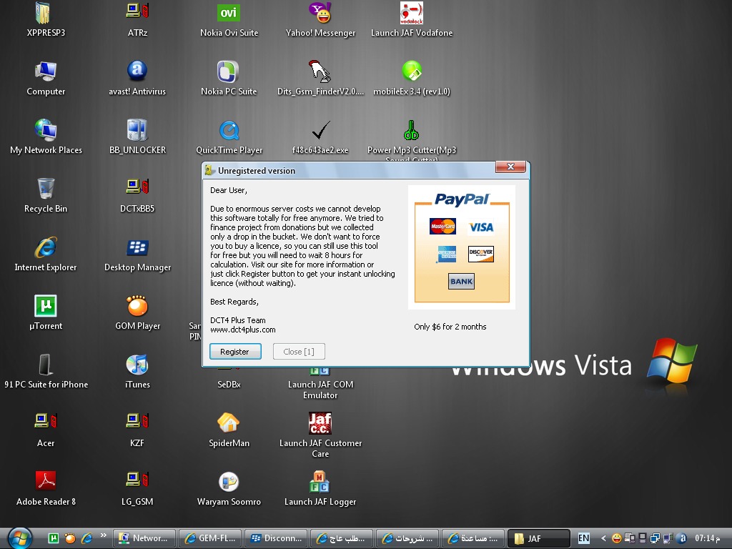Screen dimensions: 732x549
Task: Select the Computer desktop icon
Action: click(x=46, y=71)
